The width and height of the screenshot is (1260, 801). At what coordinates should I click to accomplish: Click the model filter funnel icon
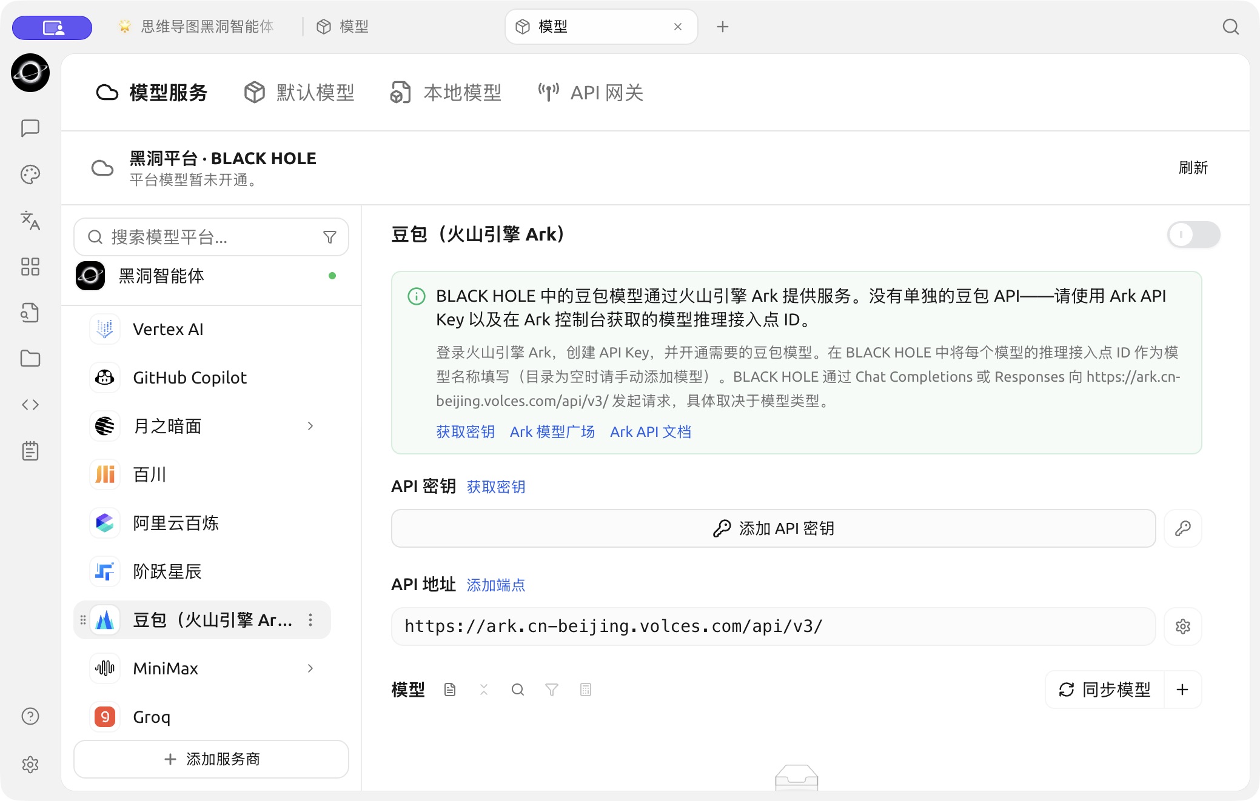[x=552, y=690]
